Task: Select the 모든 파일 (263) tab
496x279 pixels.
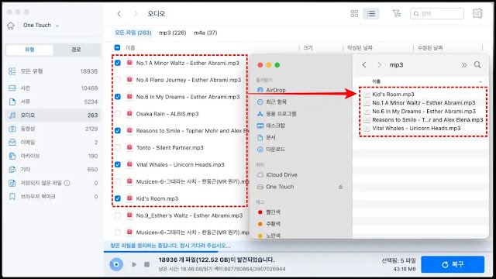Action: click(x=133, y=33)
